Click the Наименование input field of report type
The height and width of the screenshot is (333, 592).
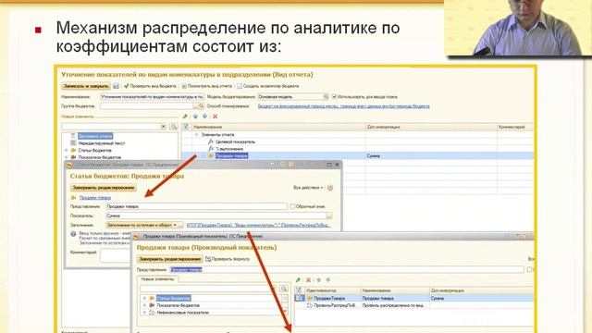pyautogui.click(x=152, y=96)
